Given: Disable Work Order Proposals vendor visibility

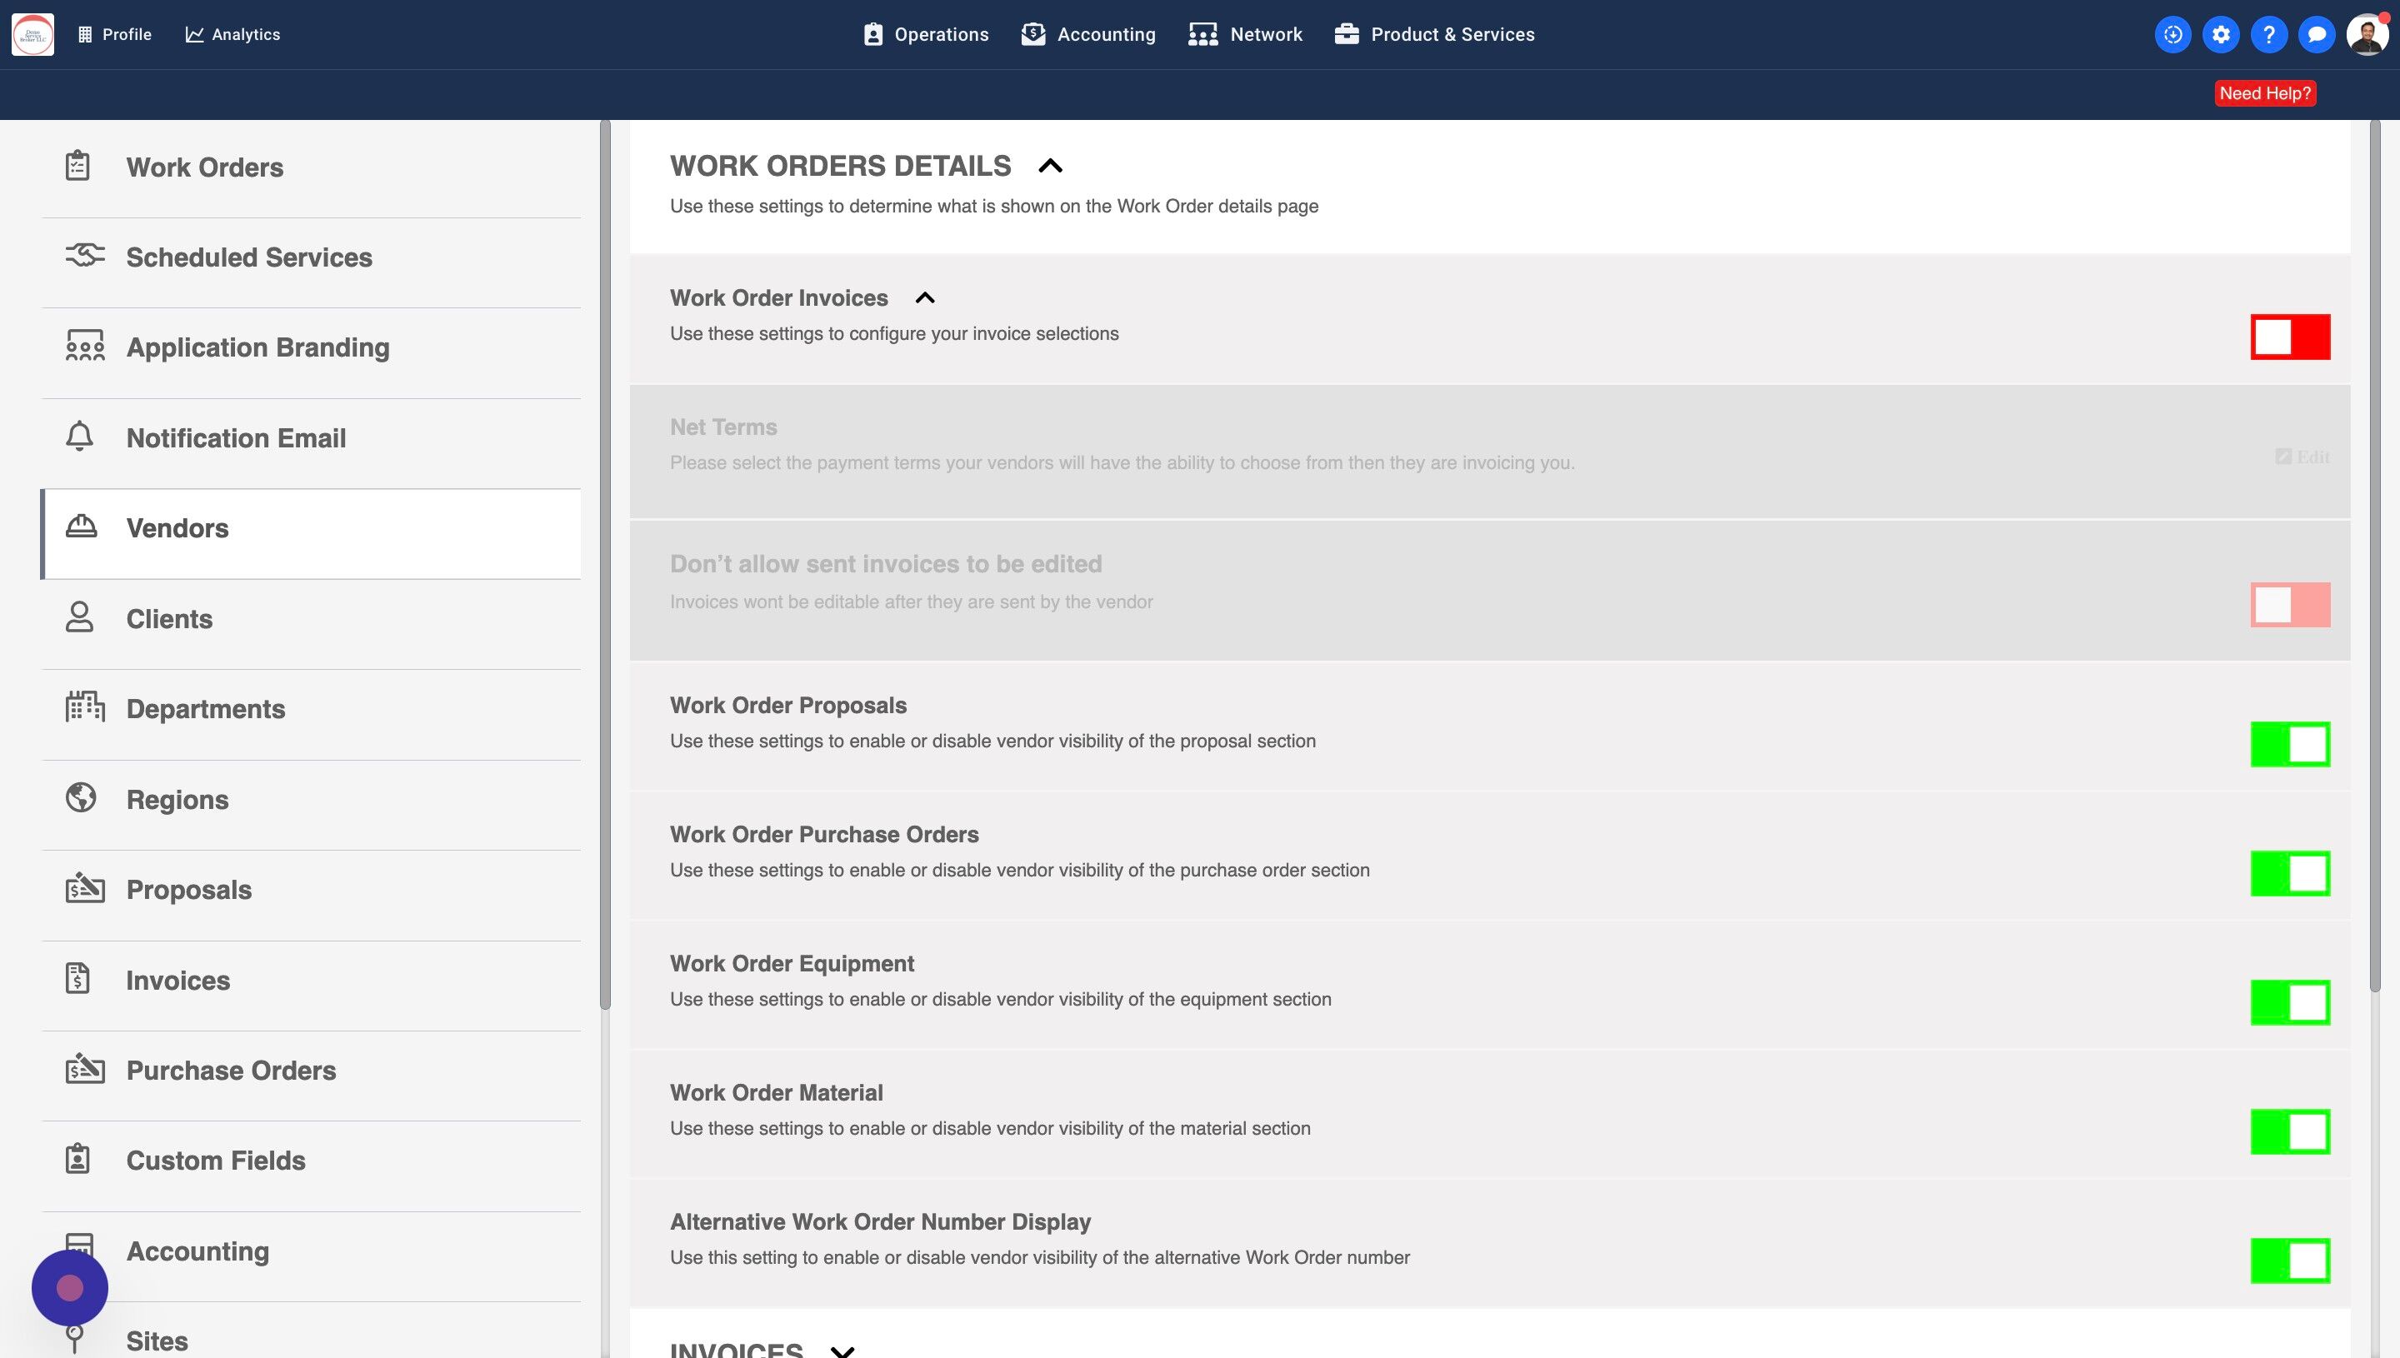Looking at the screenshot, I should pos(2290,744).
